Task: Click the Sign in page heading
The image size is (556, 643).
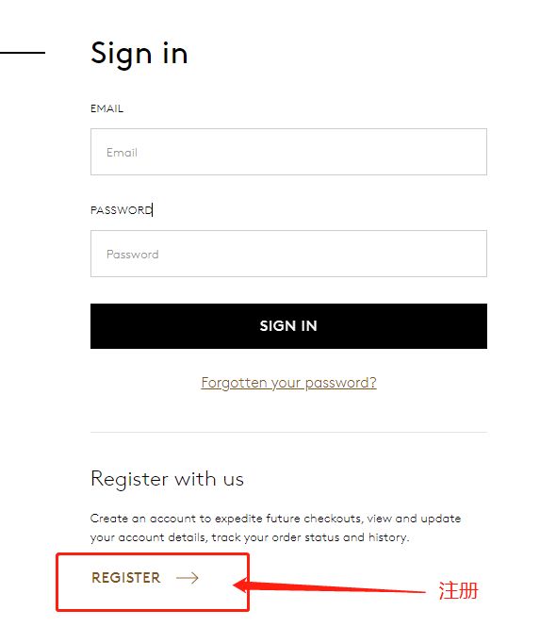Action: [139, 54]
